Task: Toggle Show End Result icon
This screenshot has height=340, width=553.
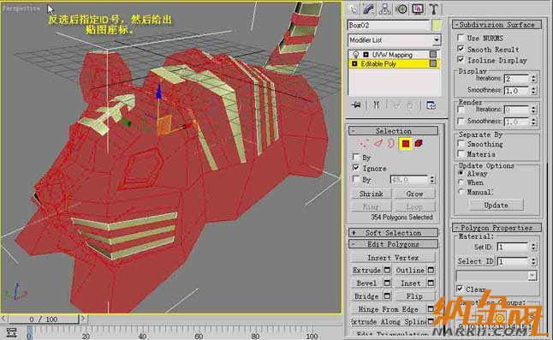Action: pos(377,105)
